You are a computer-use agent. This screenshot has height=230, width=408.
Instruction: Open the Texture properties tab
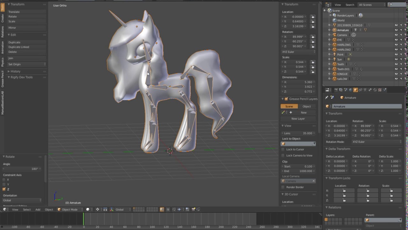coord(380,90)
